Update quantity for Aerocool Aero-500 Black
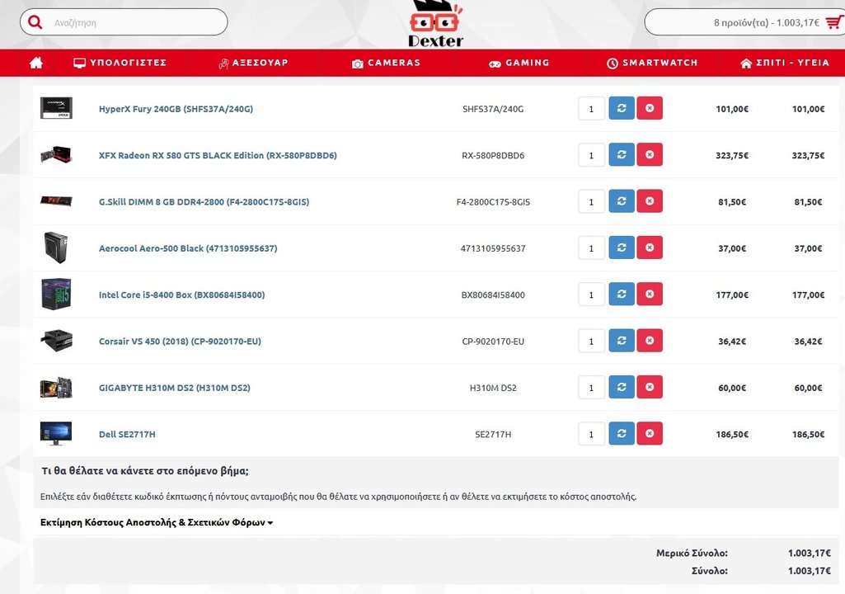Viewport: 845px width, 594px height. tap(622, 247)
